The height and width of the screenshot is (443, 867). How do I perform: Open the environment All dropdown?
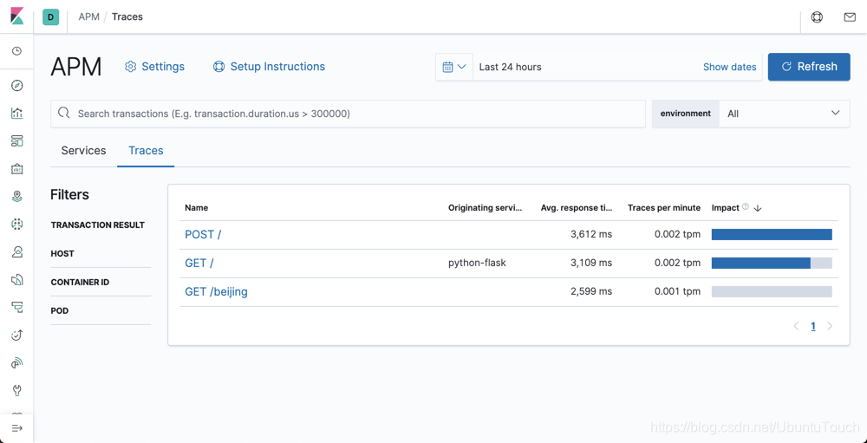tap(784, 114)
